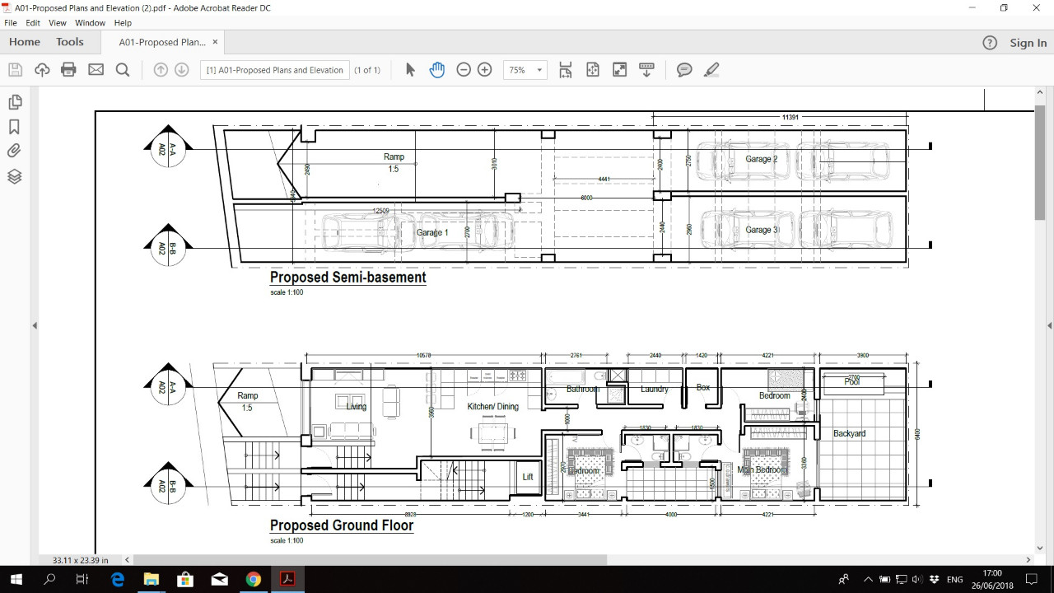The height and width of the screenshot is (593, 1054).
Task: Switch to the Tools tab
Action: pyautogui.click(x=70, y=42)
